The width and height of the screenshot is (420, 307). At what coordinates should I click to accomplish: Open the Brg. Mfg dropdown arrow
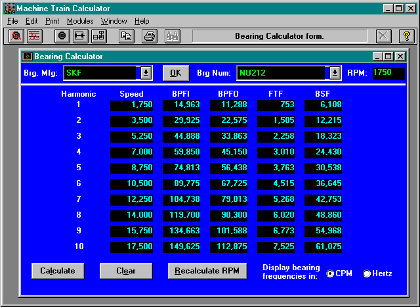(146, 73)
